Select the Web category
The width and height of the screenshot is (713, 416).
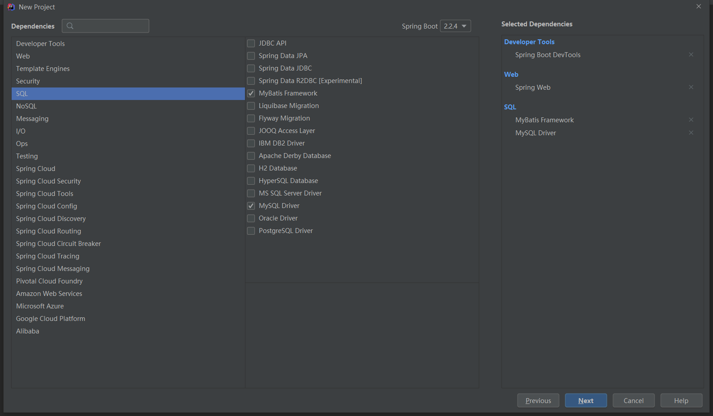(128, 56)
